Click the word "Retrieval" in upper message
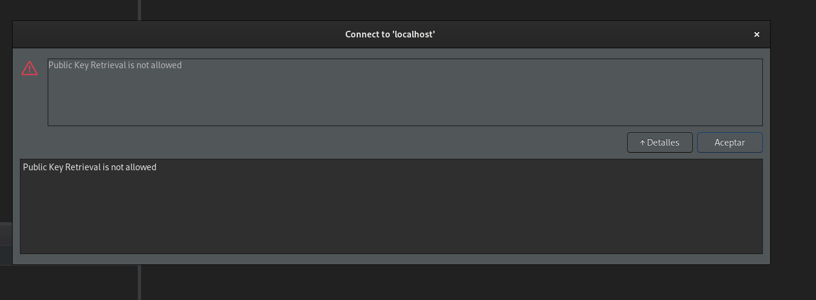Image resolution: width=816 pixels, height=300 pixels. 107,65
